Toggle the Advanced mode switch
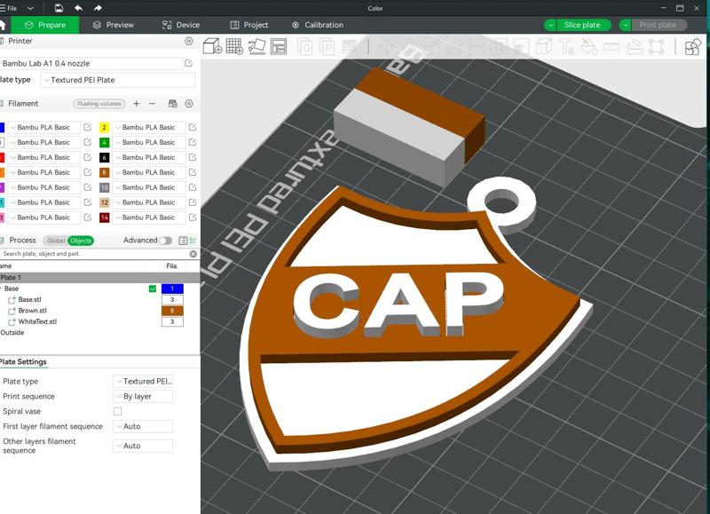Screen dimensions: 710x514 (x=165, y=241)
